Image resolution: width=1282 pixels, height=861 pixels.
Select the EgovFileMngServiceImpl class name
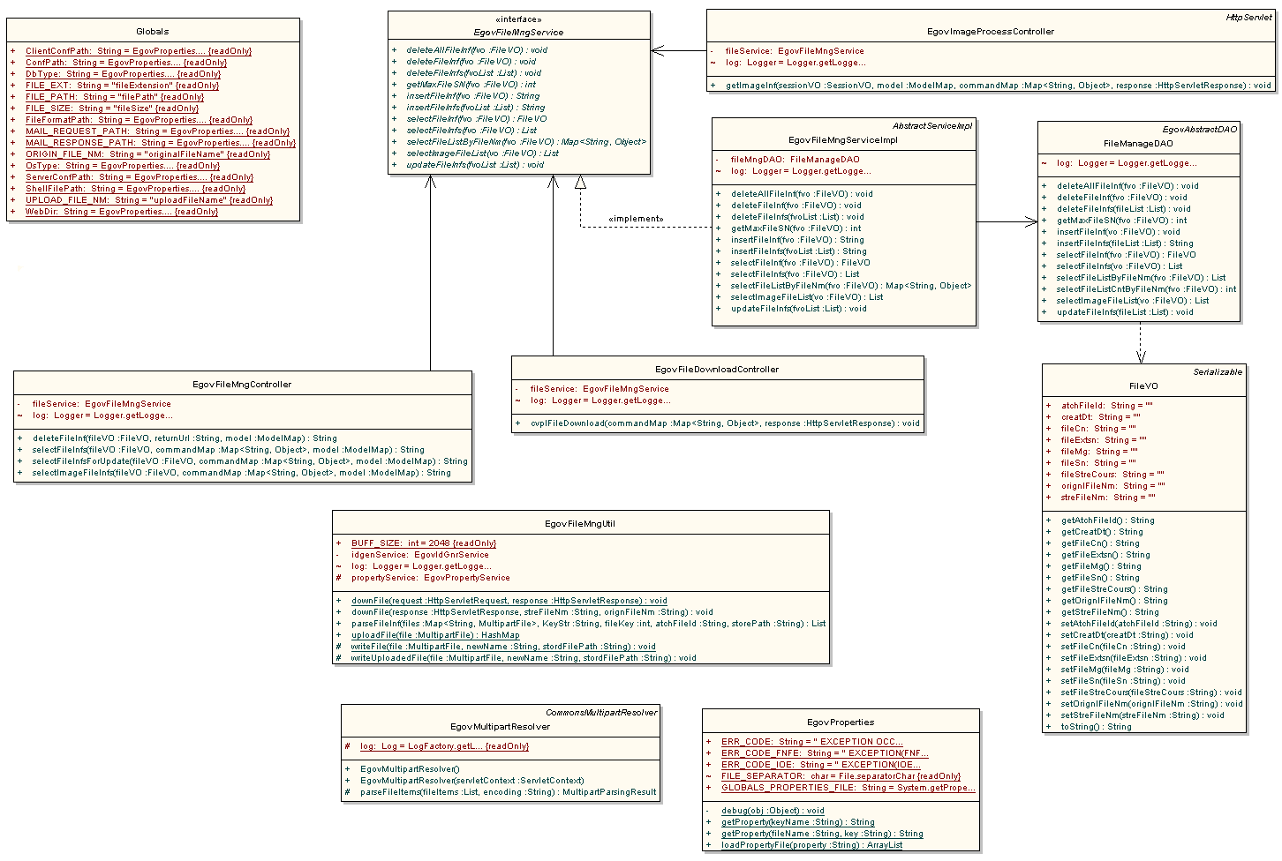843,139
